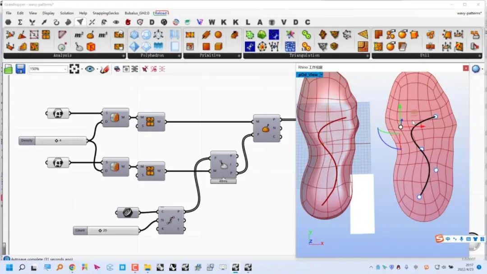This screenshot has height=274, width=487.
Task: Expand the Triangulation panel with its corner plus
Action: (x=368, y=56)
